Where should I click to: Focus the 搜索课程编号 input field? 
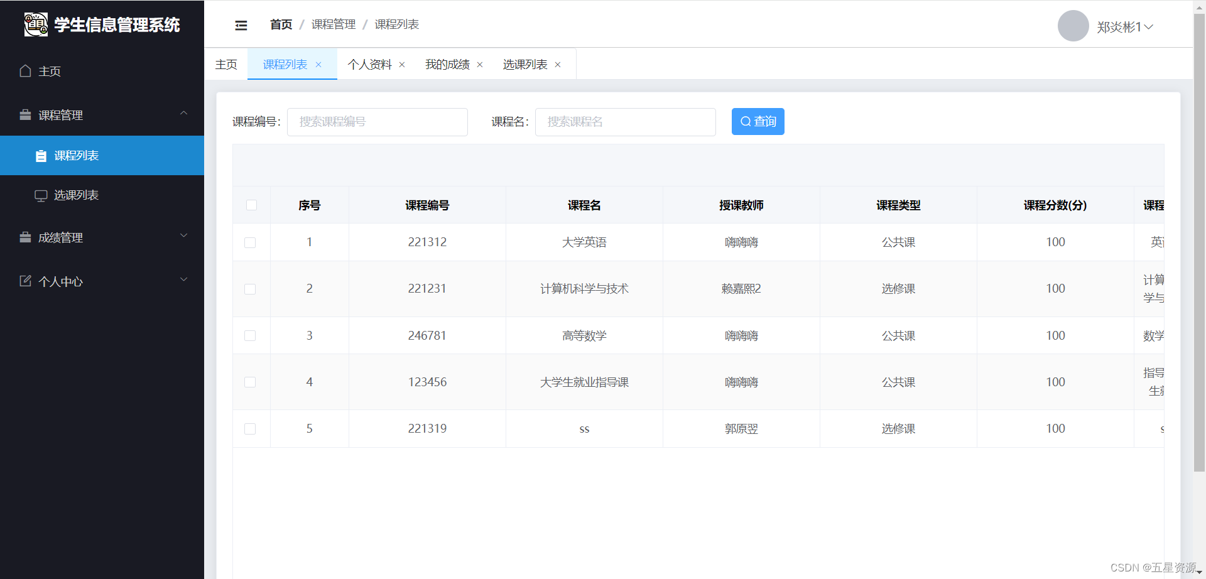[x=378, y=122]
